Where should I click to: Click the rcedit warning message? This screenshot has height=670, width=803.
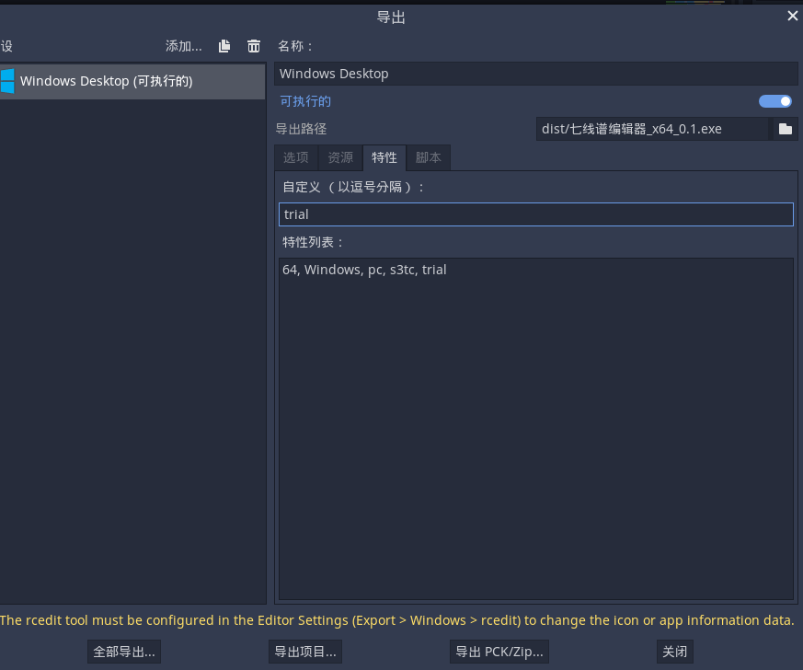pyautogui.click(x=396, y=621)
